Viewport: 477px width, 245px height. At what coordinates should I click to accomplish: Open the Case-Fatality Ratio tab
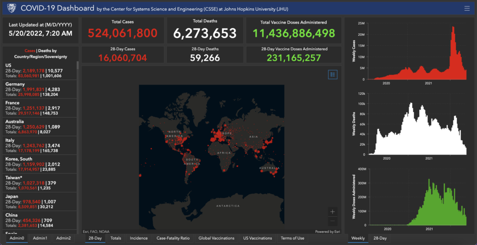173,238
